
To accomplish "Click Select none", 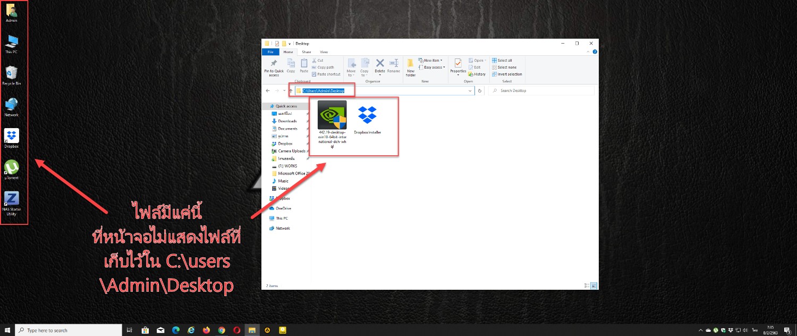I will [504, 67].
